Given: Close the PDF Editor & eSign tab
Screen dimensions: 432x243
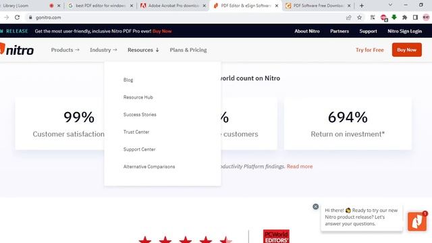Looking at the screenshot, I should [277, 5].
